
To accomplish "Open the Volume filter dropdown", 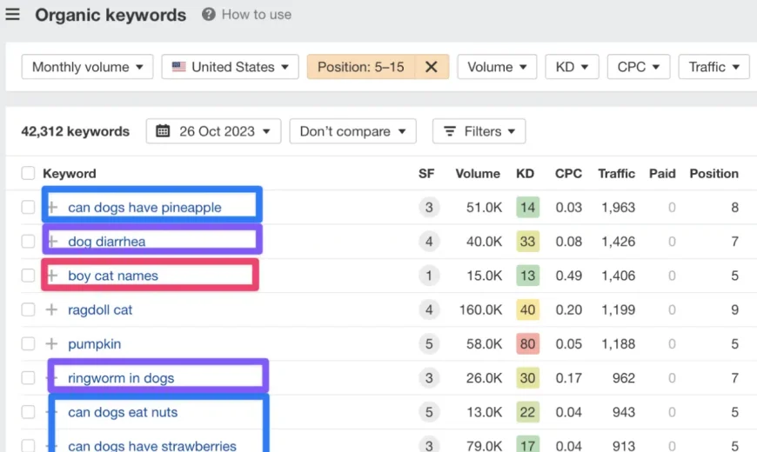I will pos(497,67).
